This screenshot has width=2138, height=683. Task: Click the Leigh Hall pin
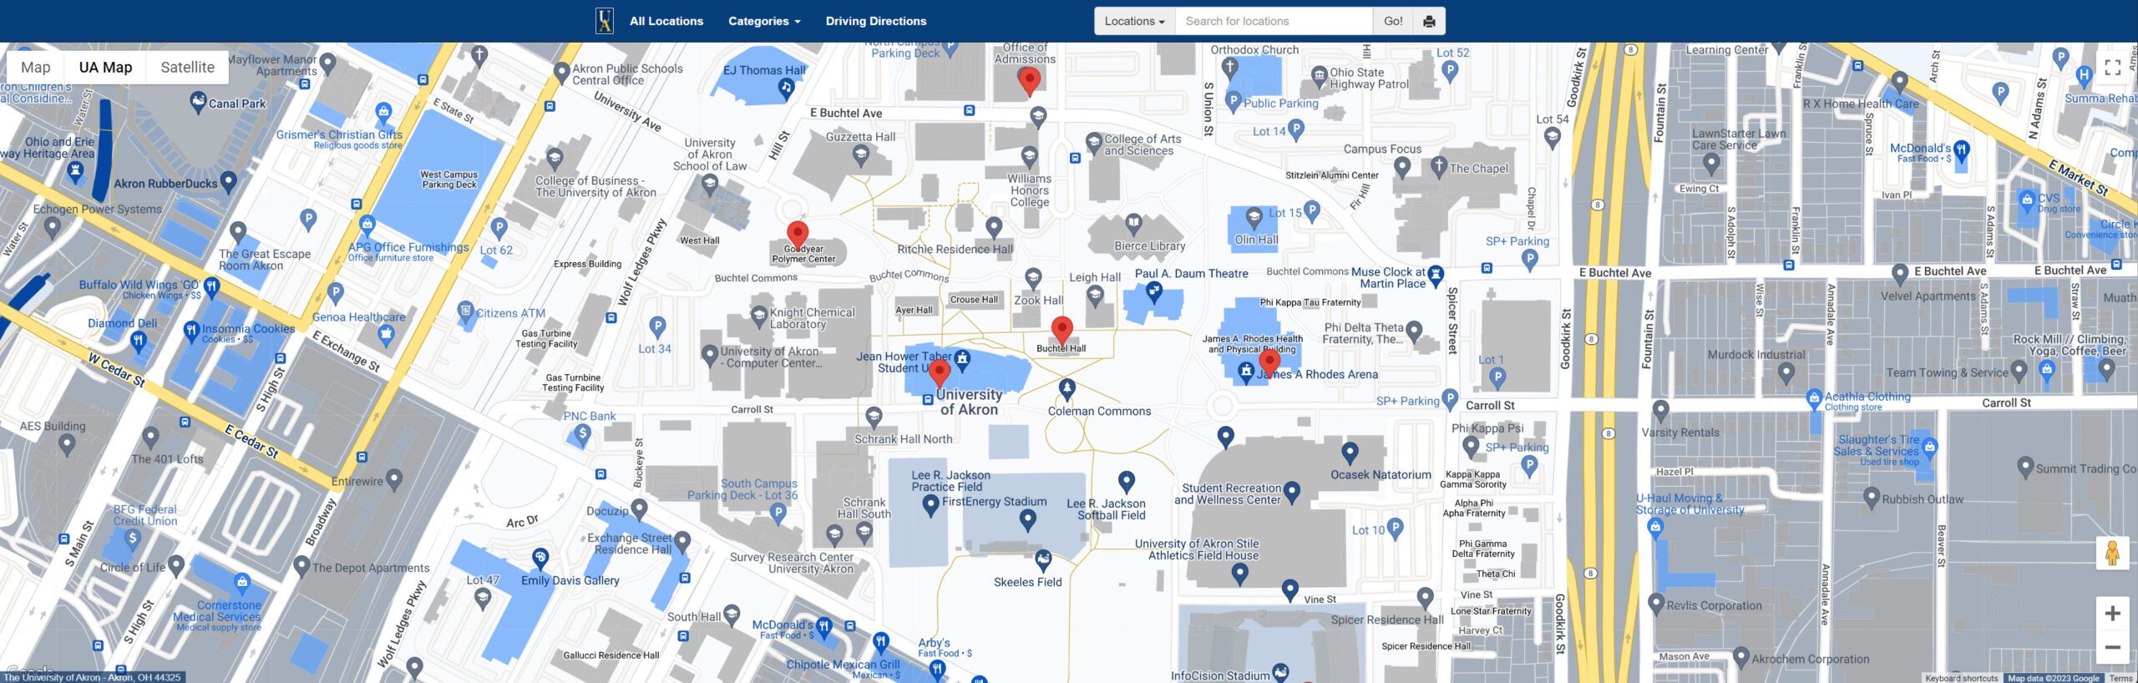[1095, 295]
